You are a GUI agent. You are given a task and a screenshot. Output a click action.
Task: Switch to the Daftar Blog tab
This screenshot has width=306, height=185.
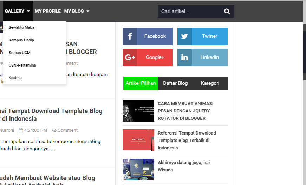(175, 83)
